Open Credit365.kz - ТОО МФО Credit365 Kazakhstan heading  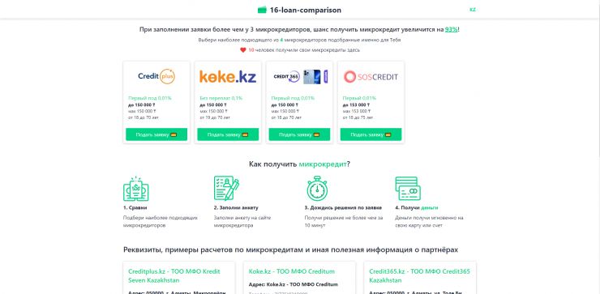[x=419, y=275]
